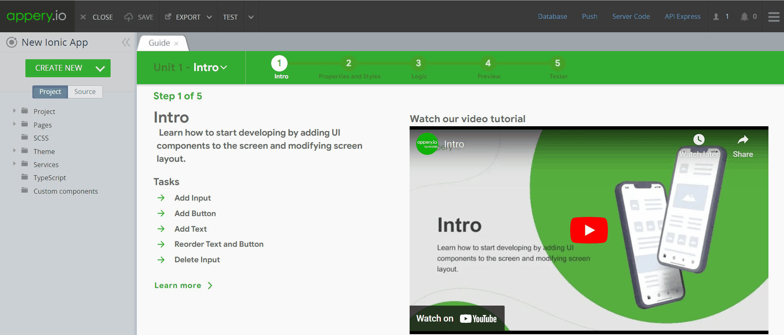Image resolution: width=784 pixels, height=335 pixels.
Task: Click the EXPORT button
Action: pos(183,17)
